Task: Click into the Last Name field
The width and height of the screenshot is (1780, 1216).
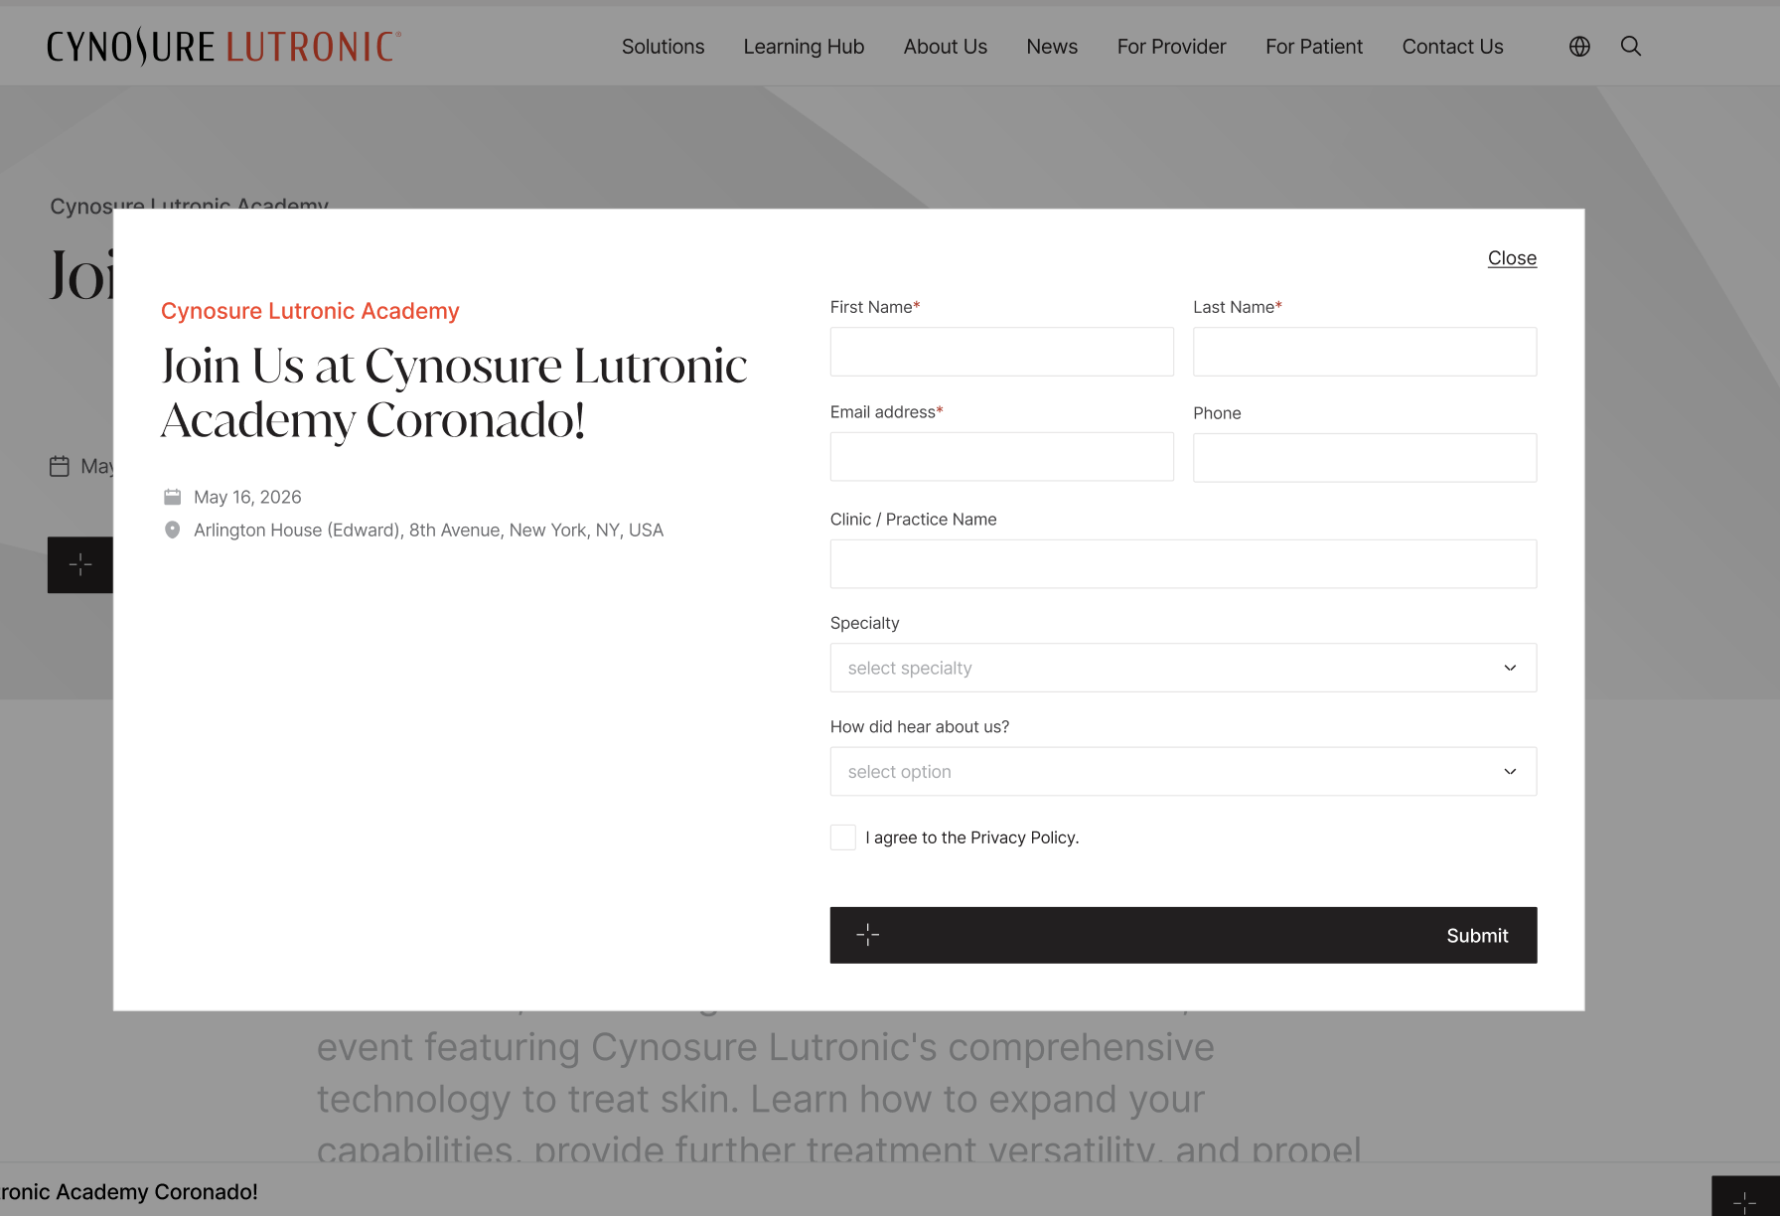Action: (x=1365, y=352)
